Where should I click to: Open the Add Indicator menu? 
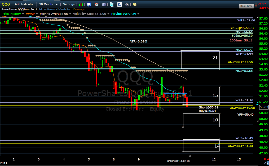pos(24,4)
